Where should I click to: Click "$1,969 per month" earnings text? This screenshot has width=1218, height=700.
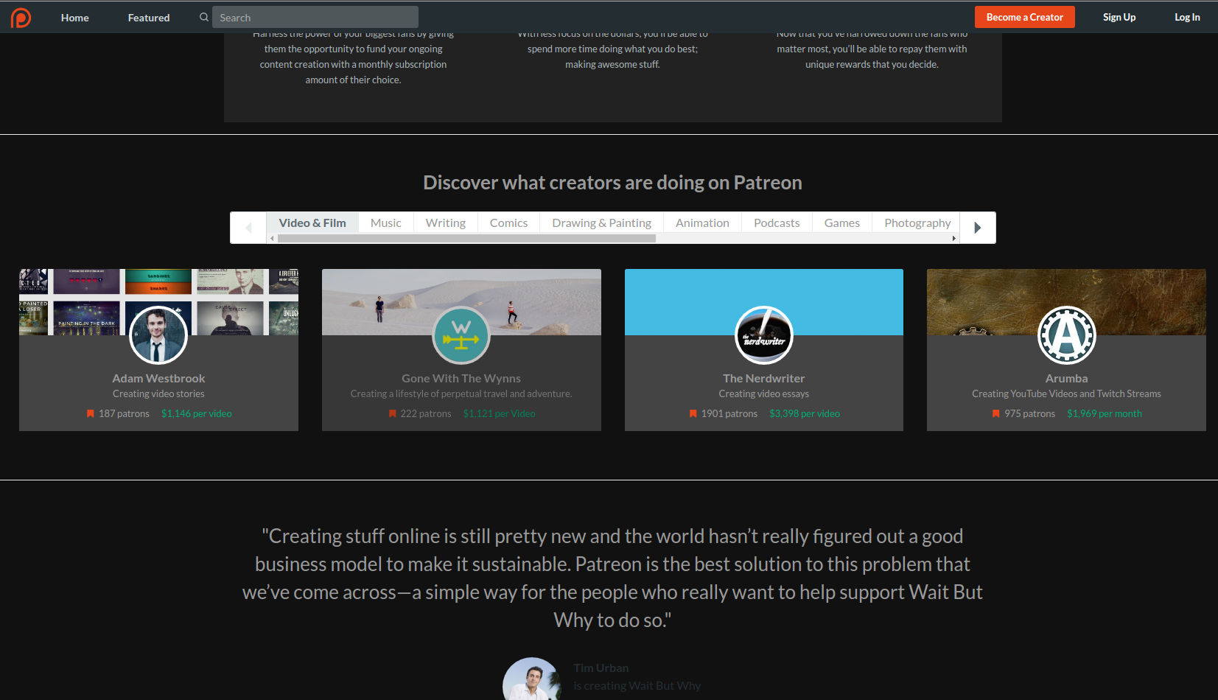(1105, 414)
